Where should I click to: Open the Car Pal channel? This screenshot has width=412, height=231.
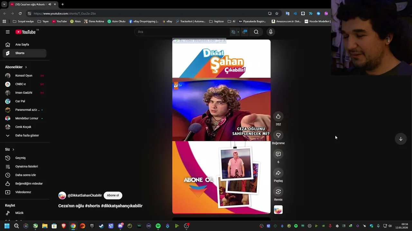(x=24, y=101)
